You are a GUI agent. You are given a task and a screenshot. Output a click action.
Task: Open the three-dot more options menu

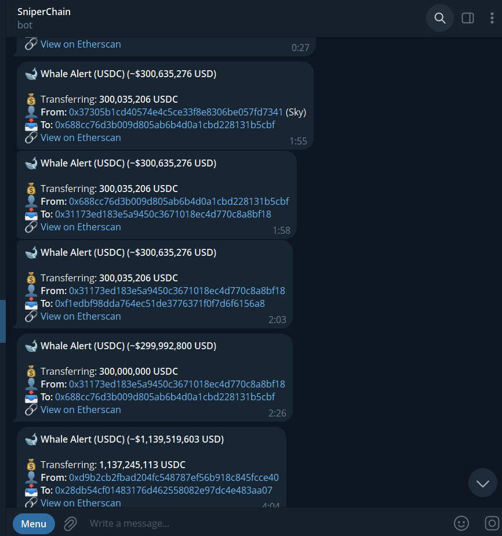(x=492, y=18)
